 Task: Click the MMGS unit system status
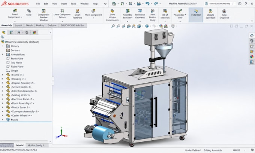(x=236, y=150)
